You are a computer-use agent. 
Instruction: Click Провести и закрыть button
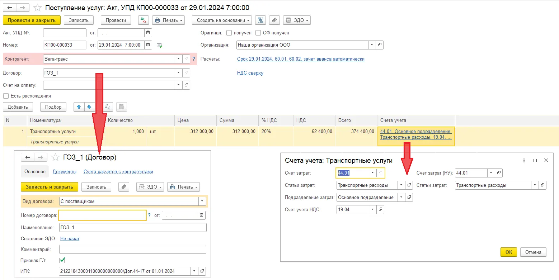pos(32,20)
